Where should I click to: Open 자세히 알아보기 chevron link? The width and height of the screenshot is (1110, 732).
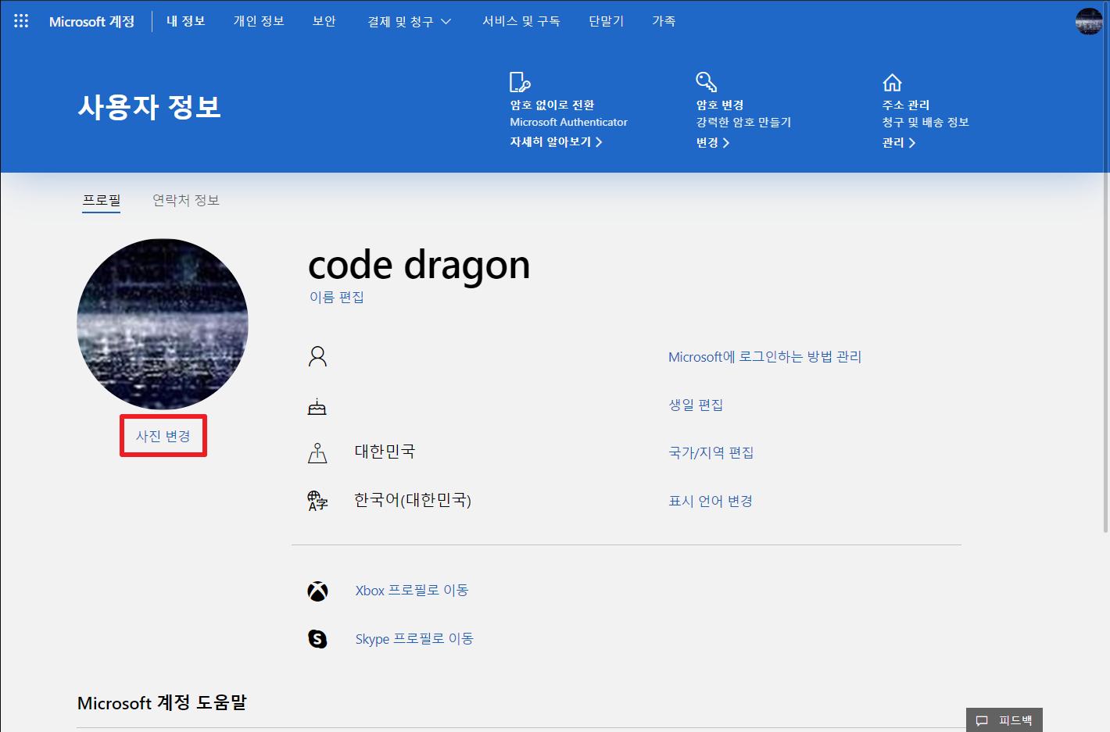pyautogui.click(x=556, y=142)
